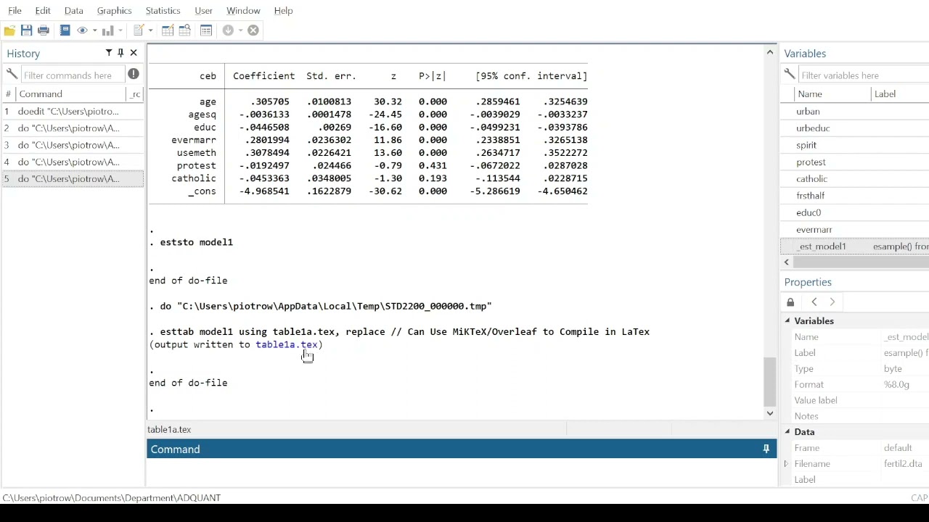Close the History panel
The height and width of the screenshot is (522, 929).
[x=134, y=53]
